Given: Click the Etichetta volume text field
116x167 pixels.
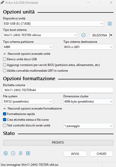Looking at the screenshot, I should click(58, 90).
